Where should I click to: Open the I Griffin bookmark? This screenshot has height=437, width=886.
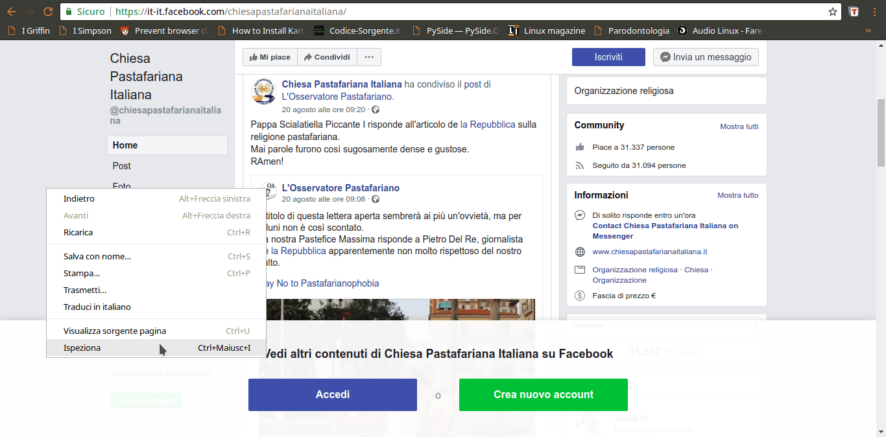click(27, 30)
